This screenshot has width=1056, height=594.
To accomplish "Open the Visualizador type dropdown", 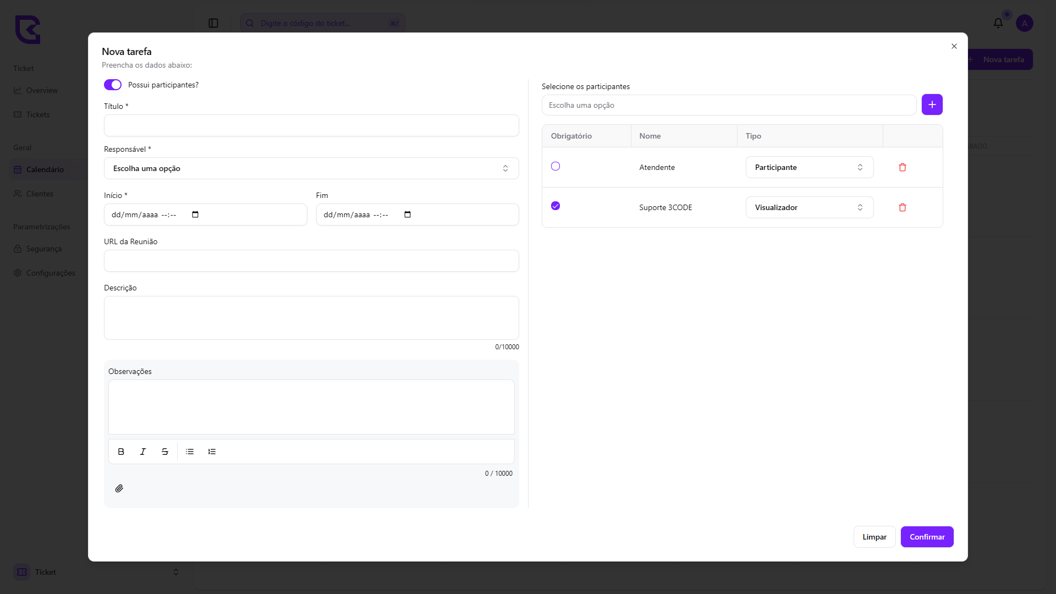I will (x=809, y=207).
